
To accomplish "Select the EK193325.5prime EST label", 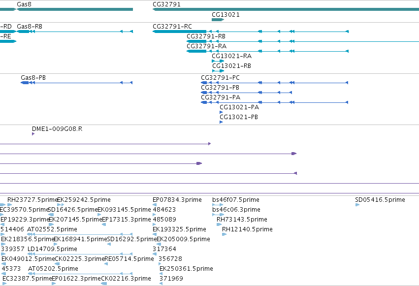I will [x=179, y=229].
